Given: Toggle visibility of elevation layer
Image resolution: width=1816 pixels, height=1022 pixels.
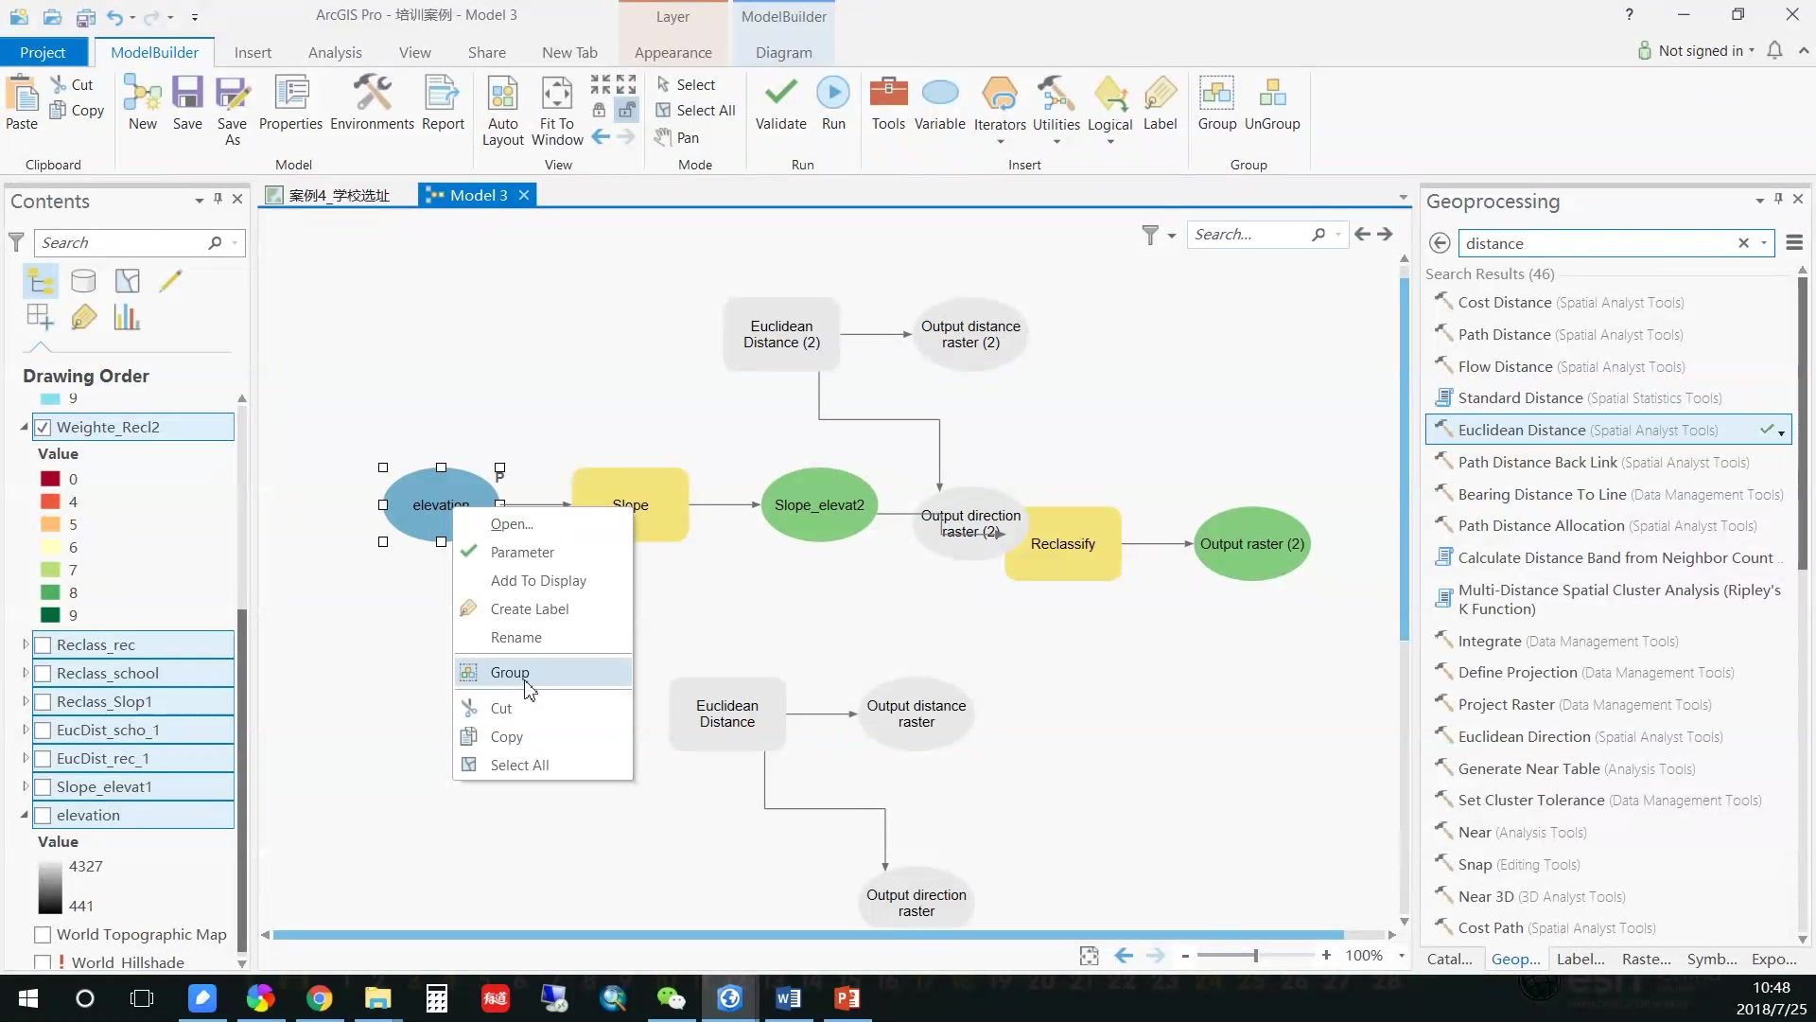Looking at the screenshot, I should tap(43, 815).
